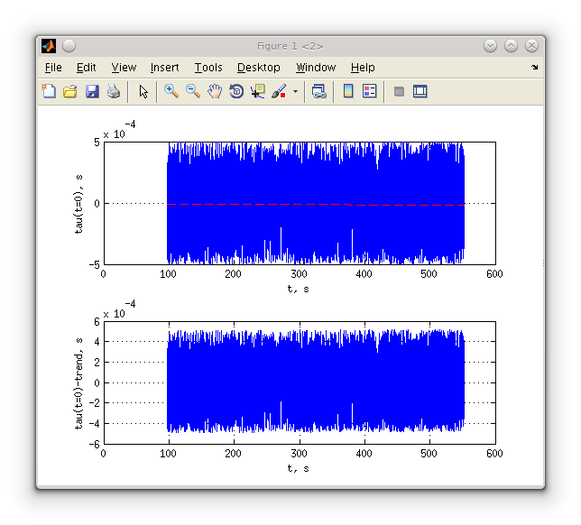Click the lower plot 't, s' x-axis label

pyautogui.click(x=298, y=468)
